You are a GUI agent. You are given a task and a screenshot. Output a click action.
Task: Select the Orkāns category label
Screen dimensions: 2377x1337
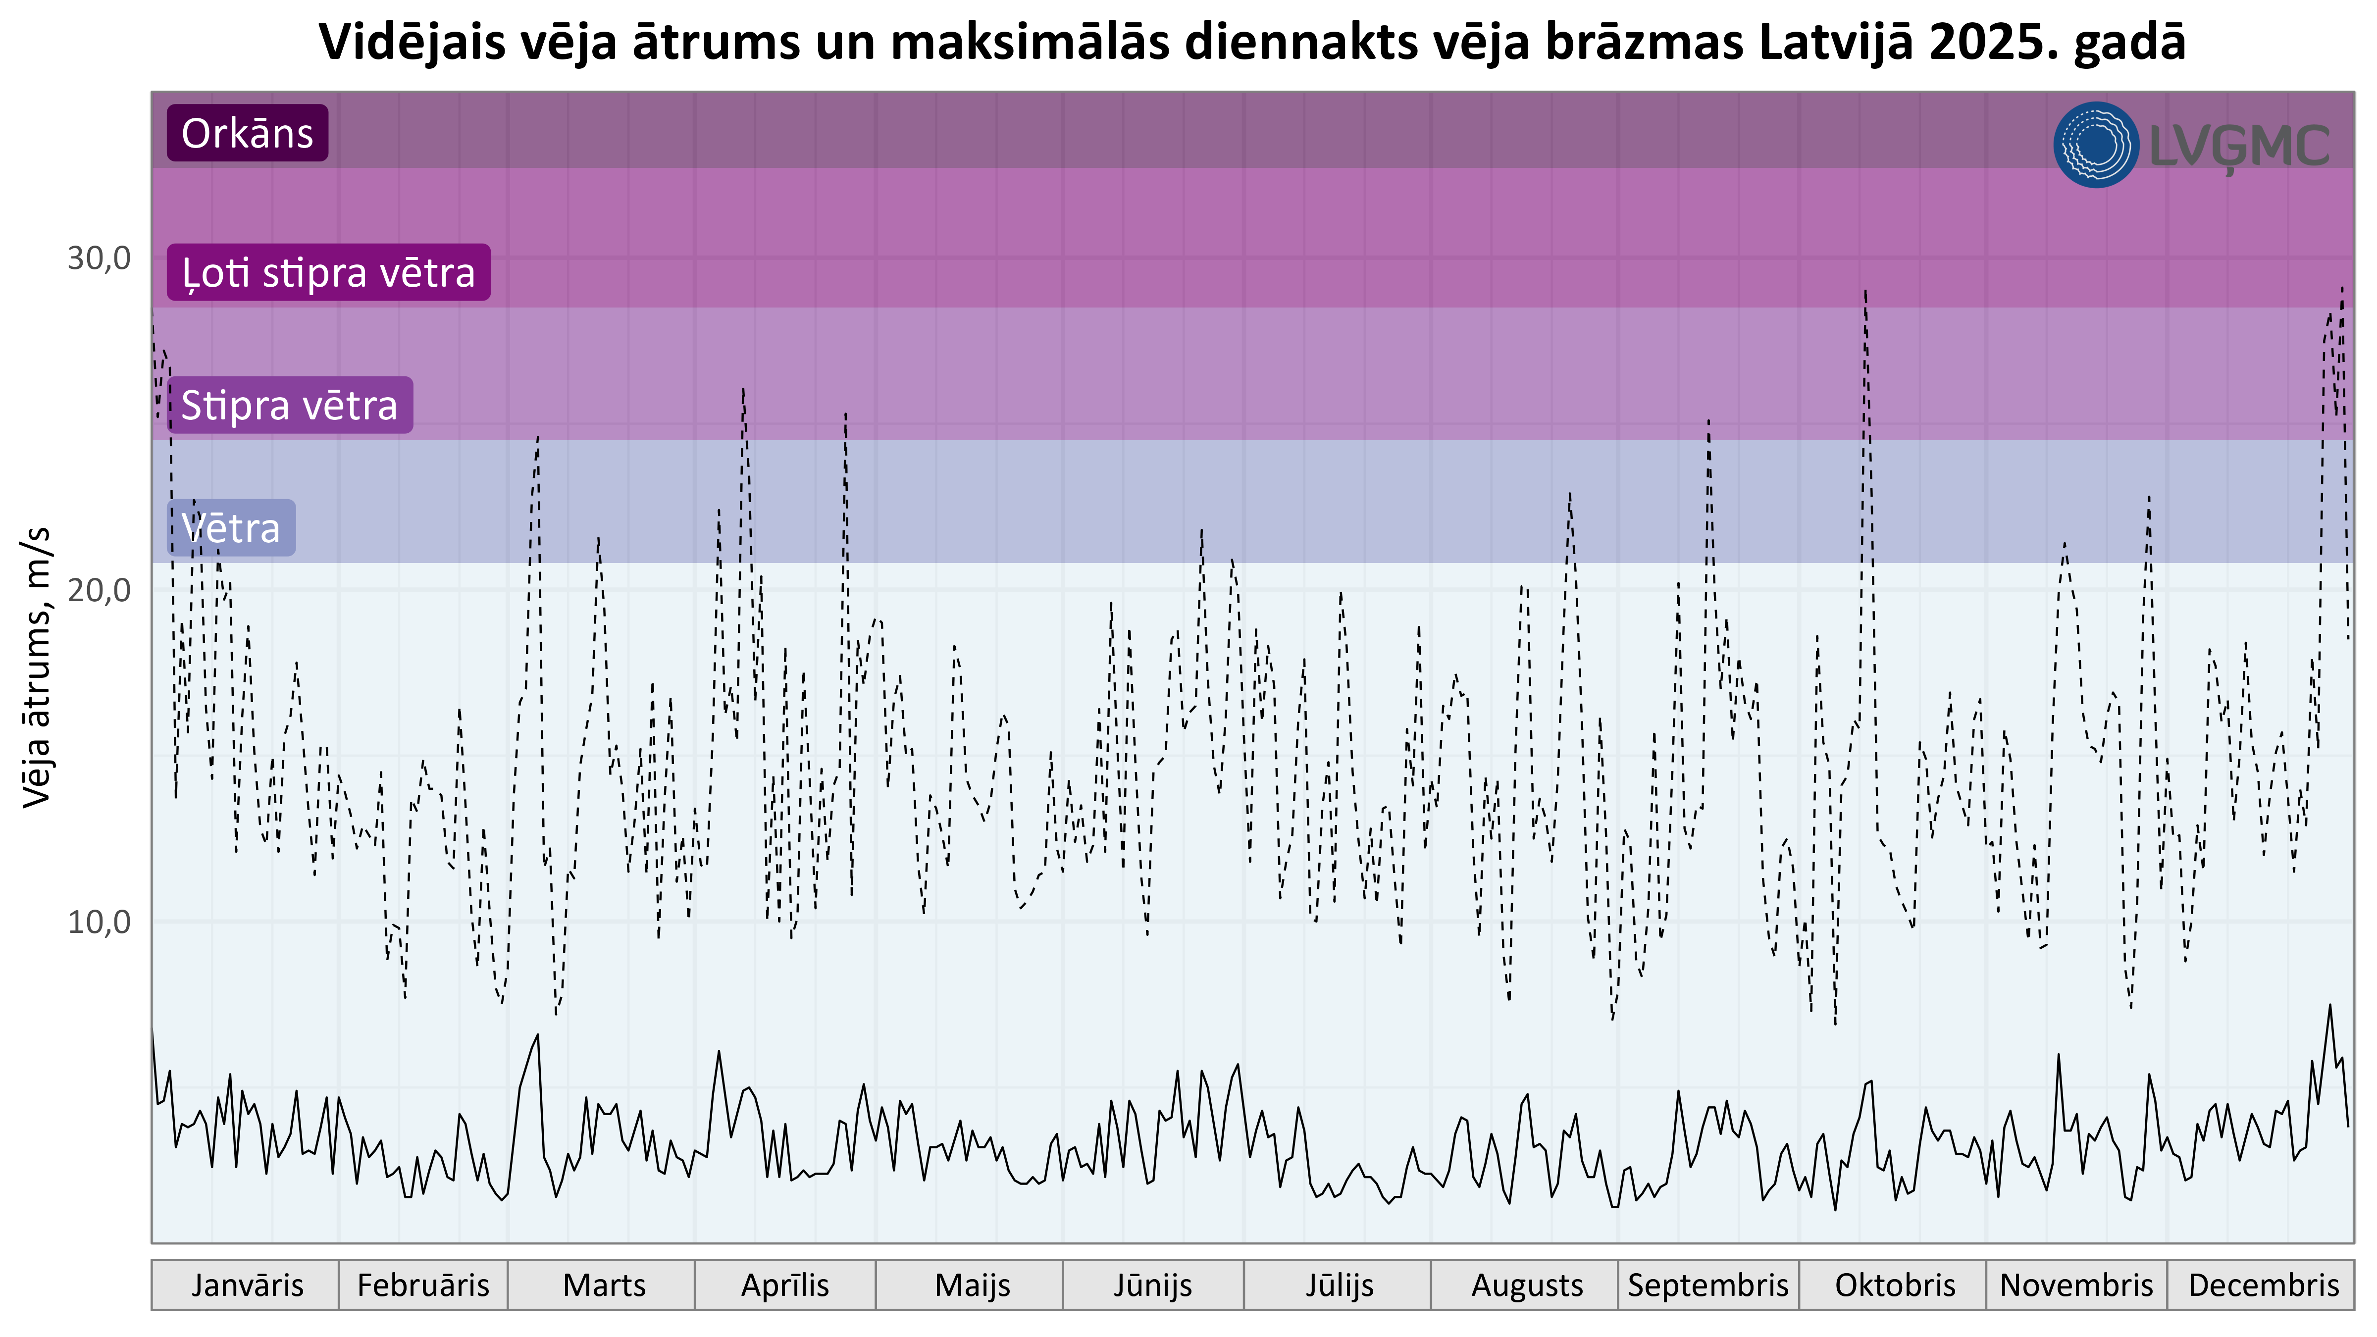coord(247,134)
